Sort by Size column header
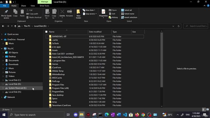 click(138, 32)
